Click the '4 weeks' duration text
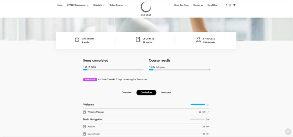 pos(85,42)
